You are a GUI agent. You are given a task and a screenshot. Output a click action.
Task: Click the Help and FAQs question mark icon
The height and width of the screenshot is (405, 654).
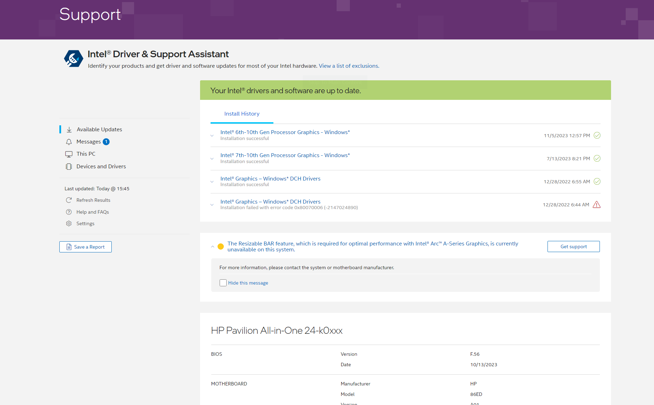point(69,212)
